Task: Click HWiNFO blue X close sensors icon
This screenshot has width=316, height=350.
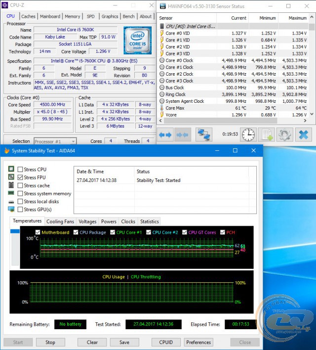Action: 304,135
